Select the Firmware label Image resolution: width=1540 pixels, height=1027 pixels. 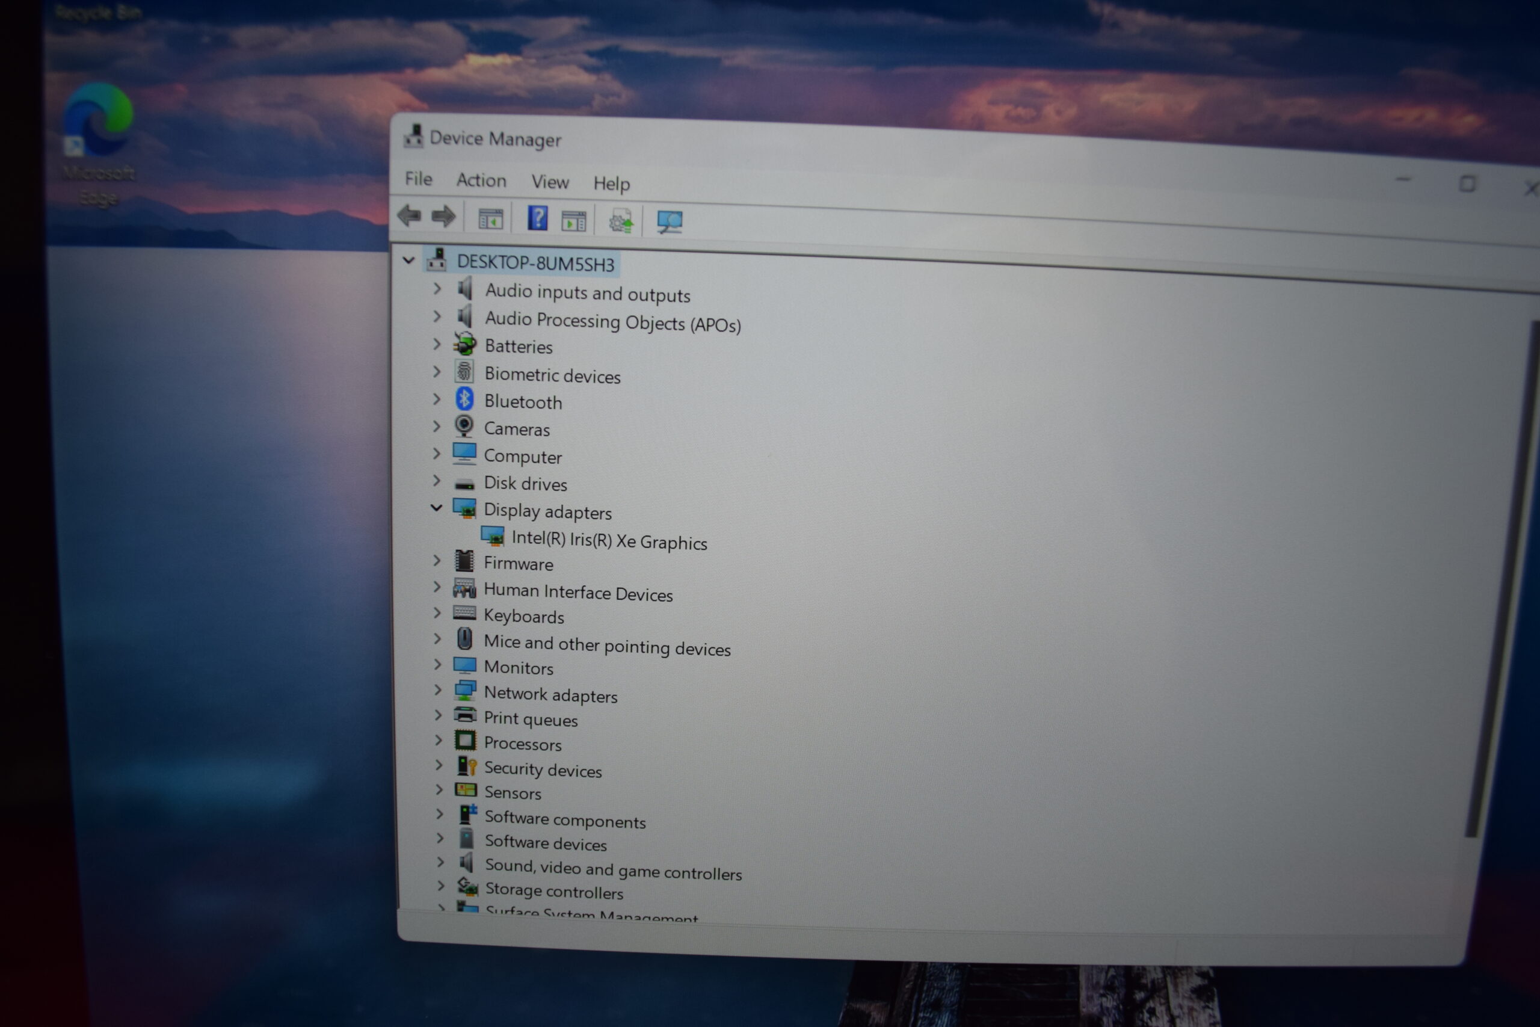[518, 563]
